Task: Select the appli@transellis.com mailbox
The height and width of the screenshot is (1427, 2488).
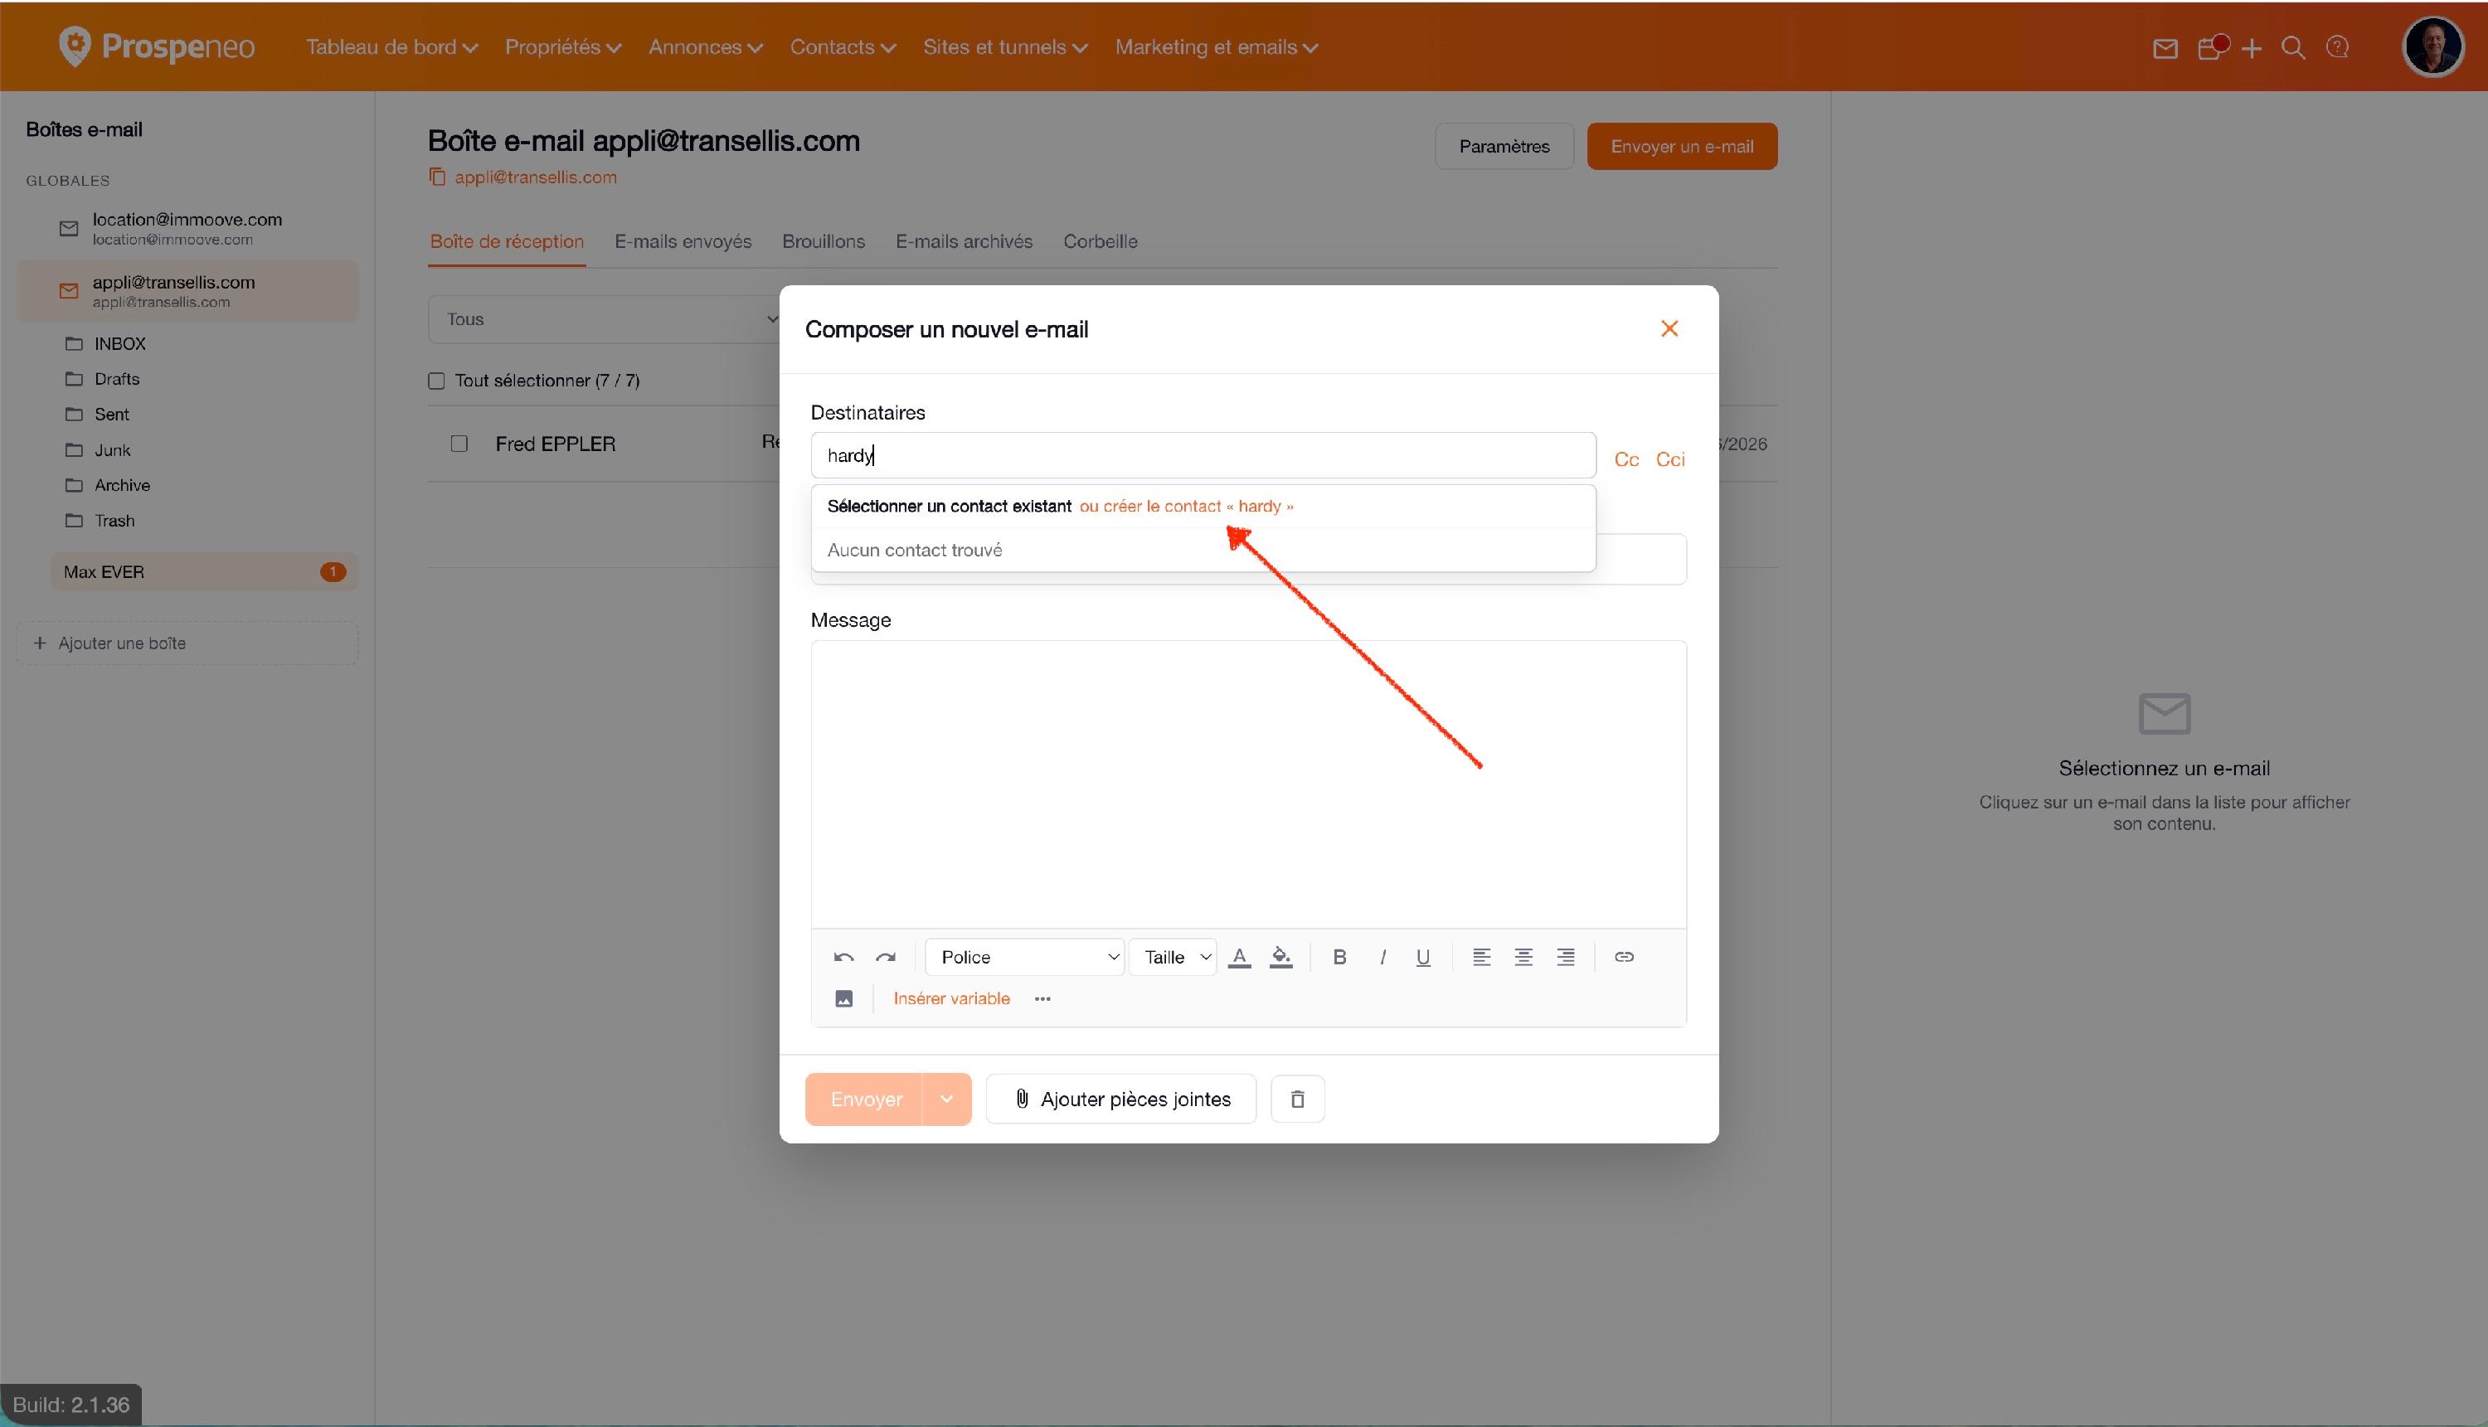Action: click(x=187, y=291)
